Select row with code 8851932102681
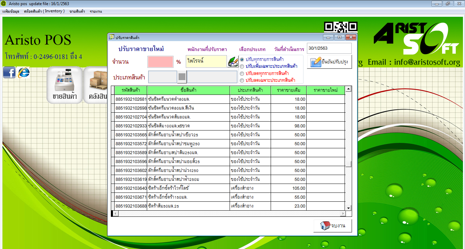The width and height of the screenshot is (465, 249). [x=228, y=99]
